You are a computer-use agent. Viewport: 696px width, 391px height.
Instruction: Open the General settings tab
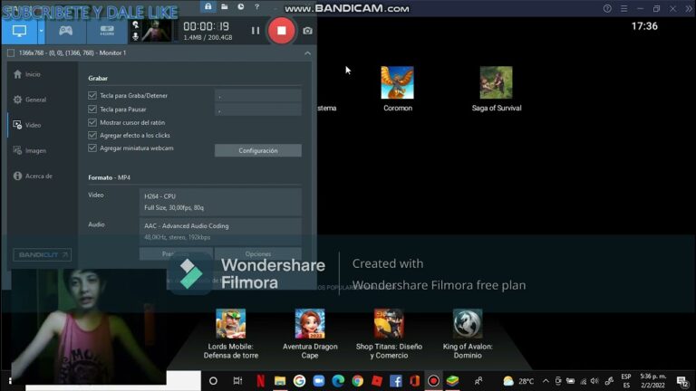(x=30, y=100)
